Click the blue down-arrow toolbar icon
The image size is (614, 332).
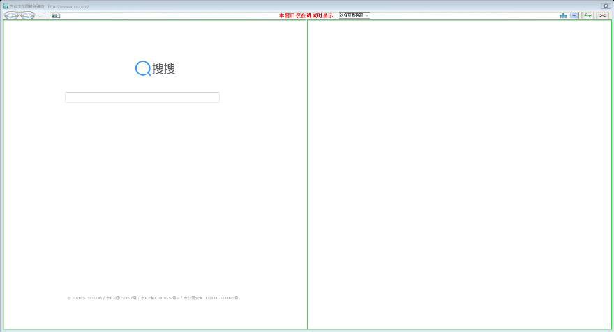574,15
